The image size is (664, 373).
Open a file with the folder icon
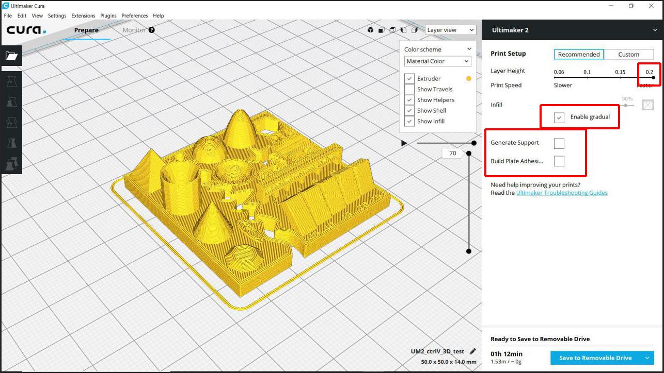11,56
